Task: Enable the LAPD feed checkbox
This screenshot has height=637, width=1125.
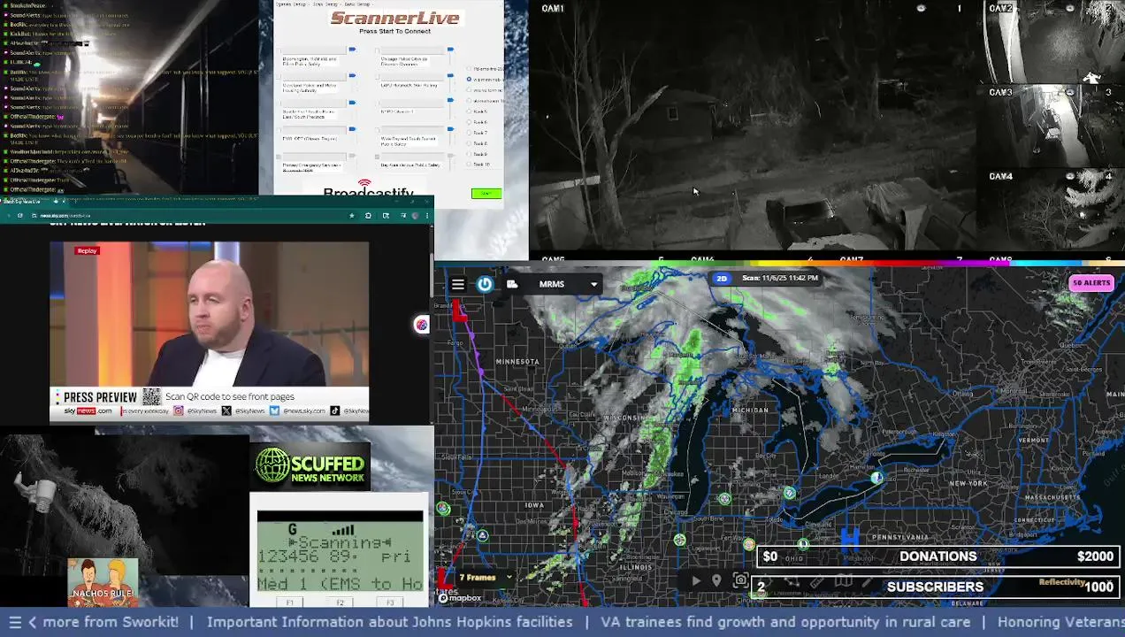Action: 377,77
